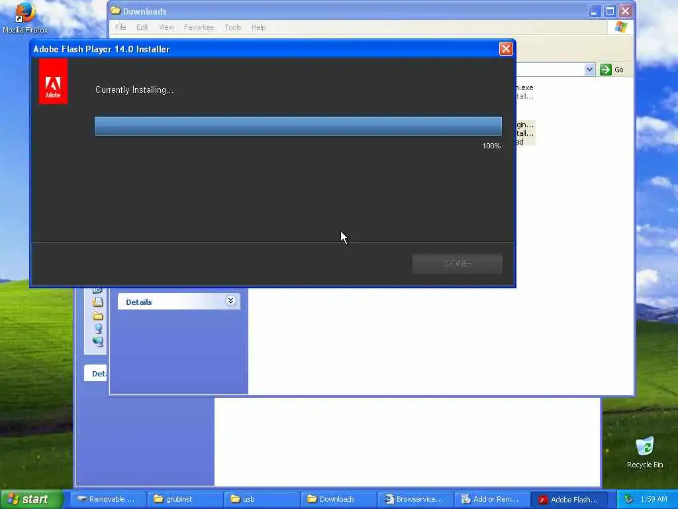Select the file ending in '.exe'
The width and height of the screenshot is (678, 509).
(524, 91)
